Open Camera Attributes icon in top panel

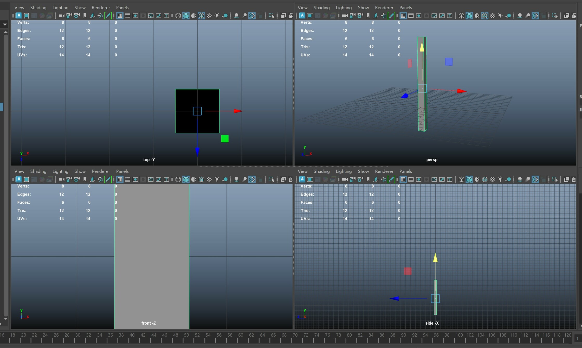(77, 16)
